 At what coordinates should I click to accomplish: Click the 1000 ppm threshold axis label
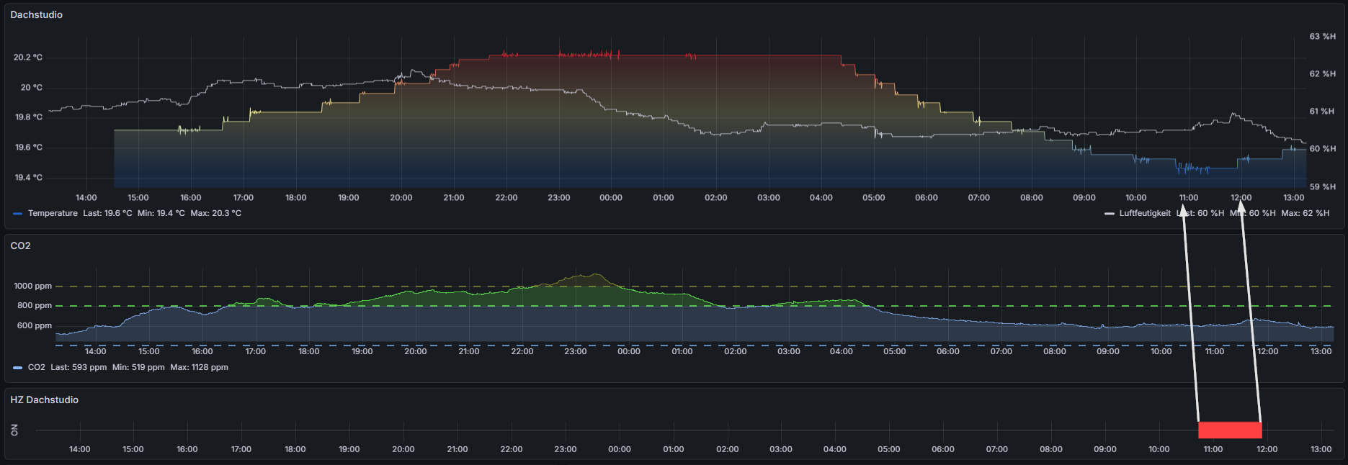pos(32,286)
